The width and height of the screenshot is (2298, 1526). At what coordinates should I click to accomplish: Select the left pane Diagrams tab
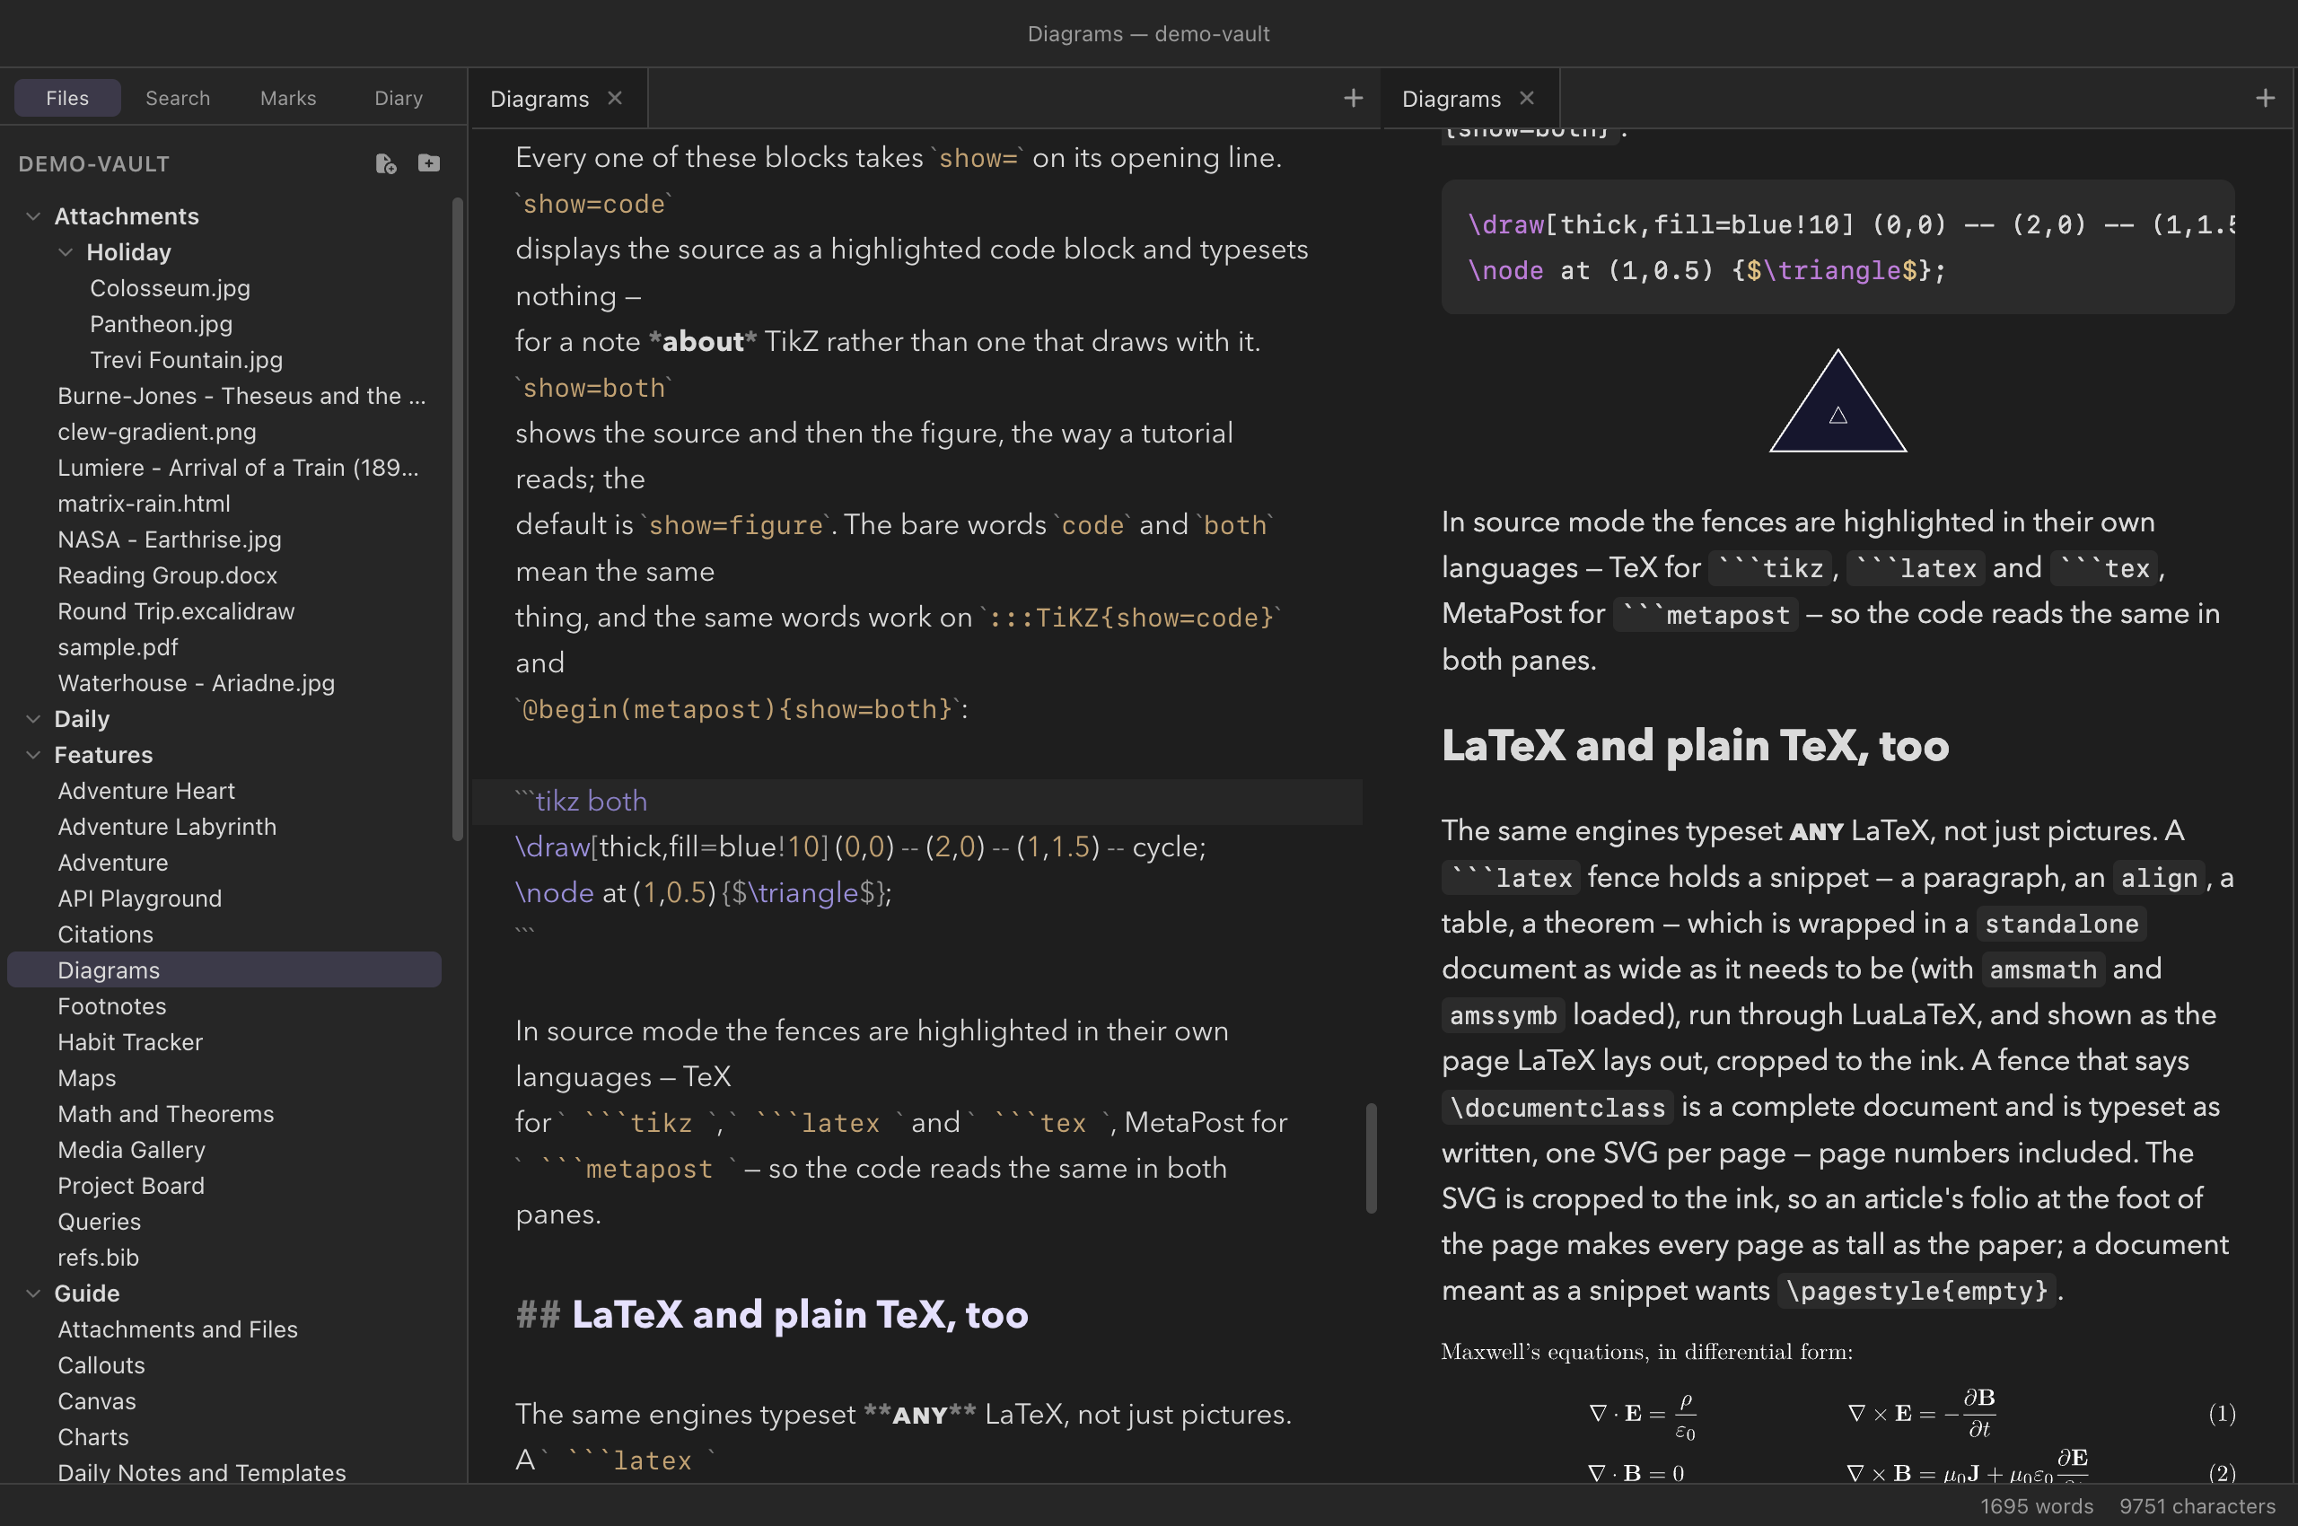539,99
